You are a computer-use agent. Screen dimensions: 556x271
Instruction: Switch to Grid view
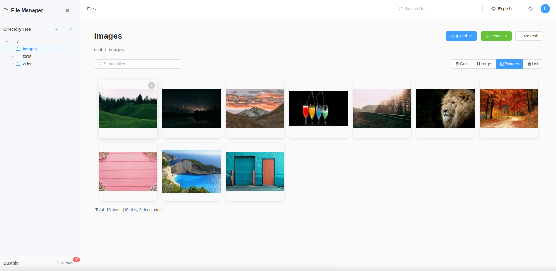pos(462,64)
